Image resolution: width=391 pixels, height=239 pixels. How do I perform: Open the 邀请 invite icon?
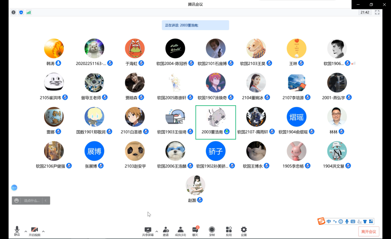pos(166,232)
